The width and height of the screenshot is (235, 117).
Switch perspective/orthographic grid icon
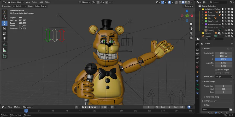tap(191, 38)
